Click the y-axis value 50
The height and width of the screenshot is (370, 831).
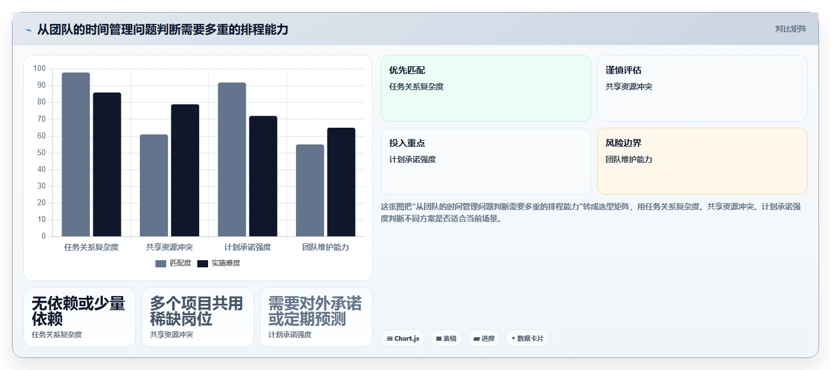[41, 153]
